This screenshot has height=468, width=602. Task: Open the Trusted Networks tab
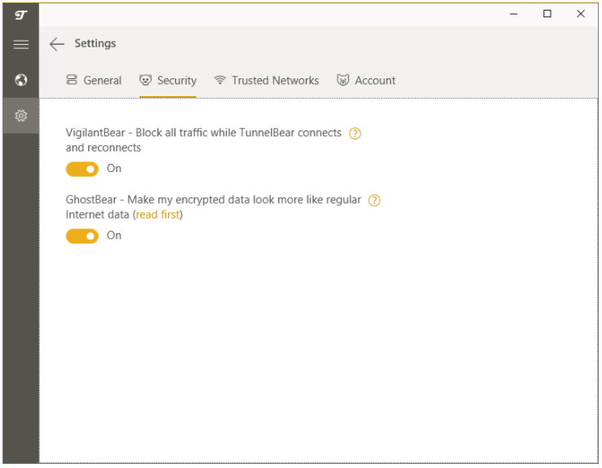click(x=267, y=80)
